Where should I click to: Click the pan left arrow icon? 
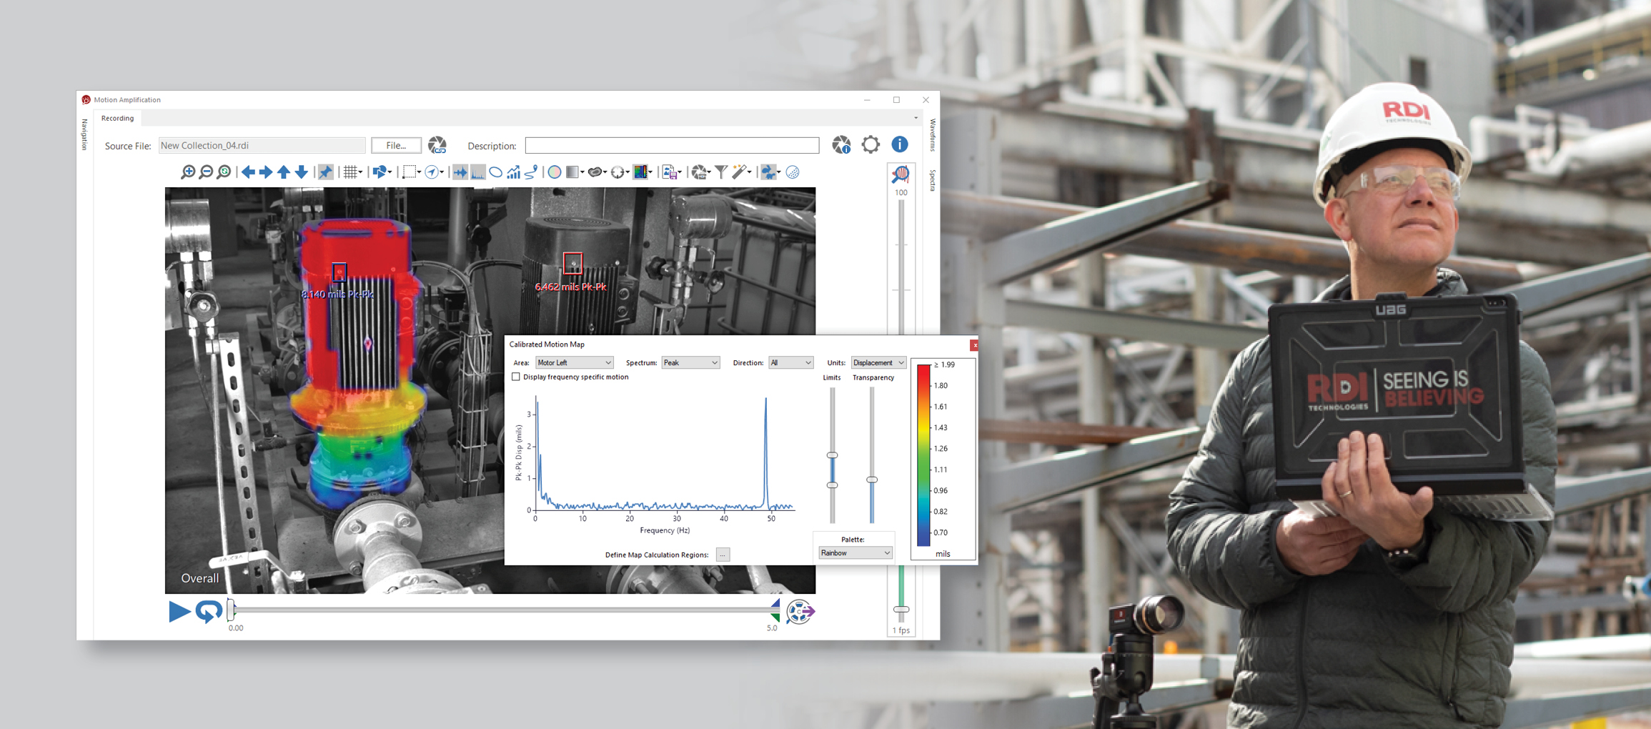248,172
